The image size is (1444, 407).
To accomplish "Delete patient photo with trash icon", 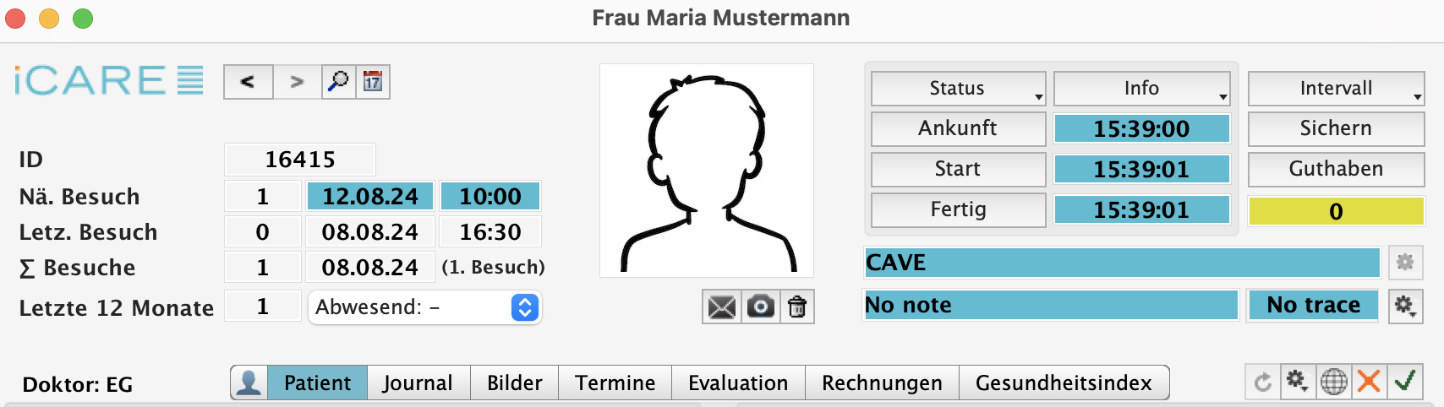I will [x=796, y=307].
